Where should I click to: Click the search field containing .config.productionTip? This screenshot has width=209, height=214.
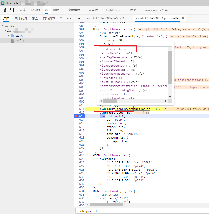142,211
